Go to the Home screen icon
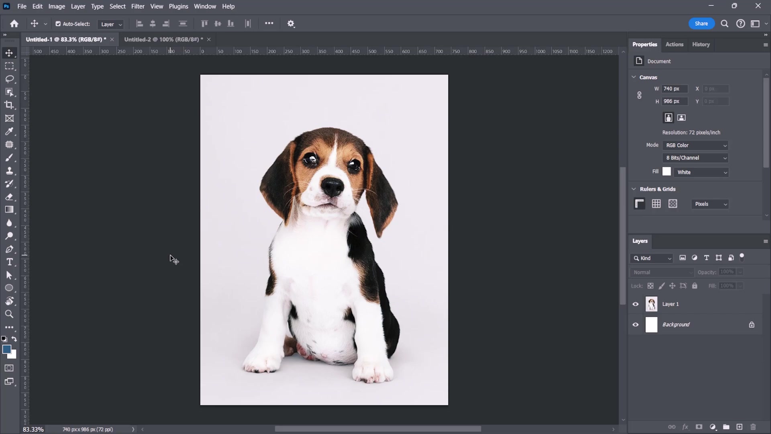 coord(14,24)
